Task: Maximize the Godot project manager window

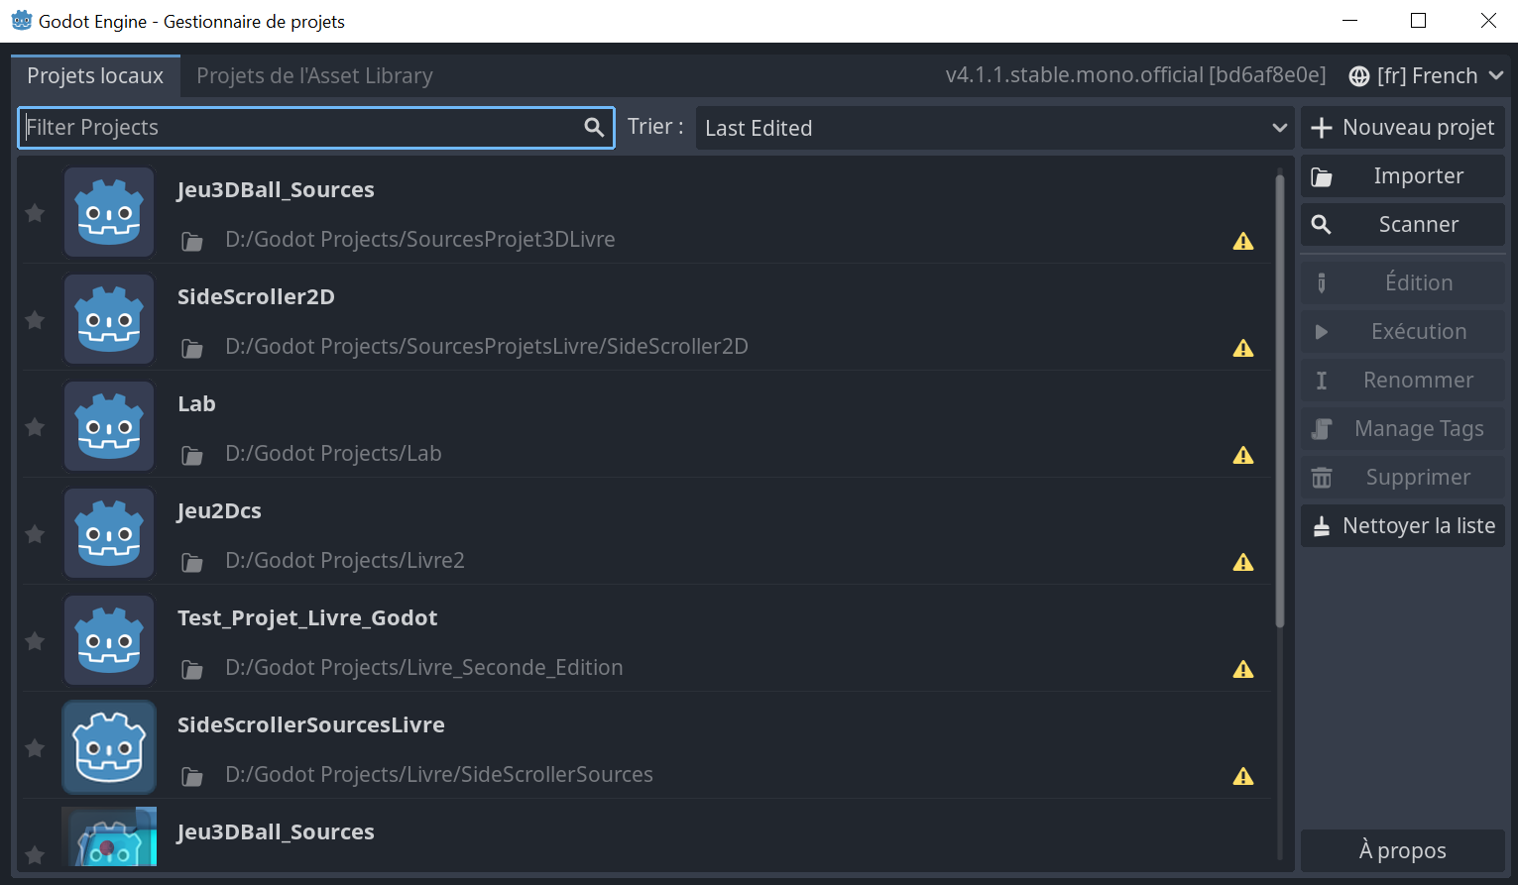Action: (1419, 21)
